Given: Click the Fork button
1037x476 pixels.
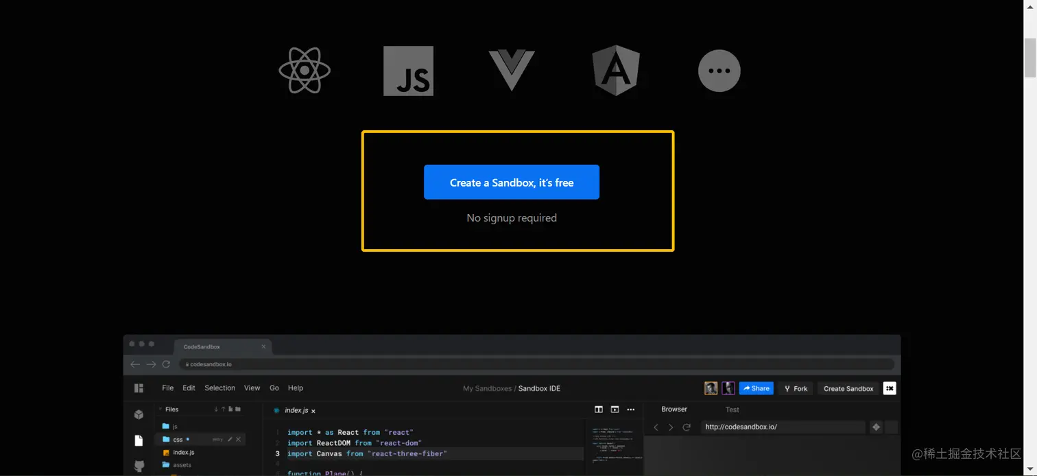Looking at the screenshot, I should click(x=796, y=388).
